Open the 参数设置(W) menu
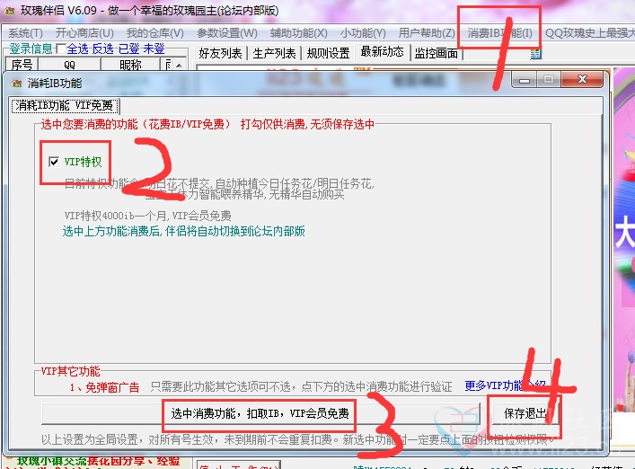Viewport: 635px width, 469px height. tap(226, 33)
